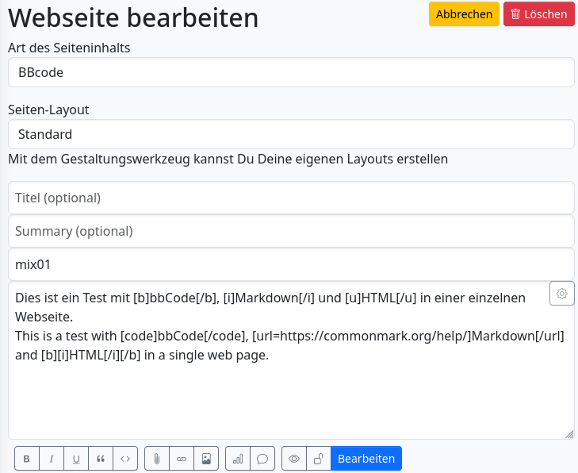This screenshot has height=473, width=578.
Task: Embed an image via picture icon
Action: click(x=206, y=459)
